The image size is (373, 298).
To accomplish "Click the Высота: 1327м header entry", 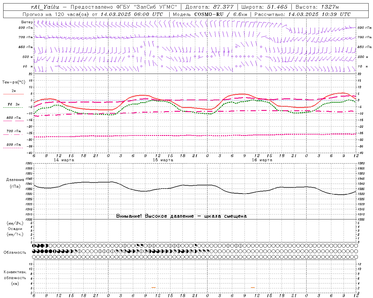I will pos(317,7).
